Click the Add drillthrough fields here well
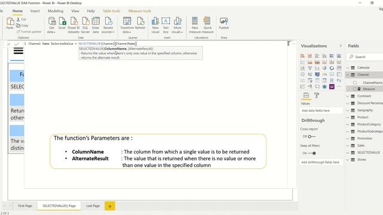This screenshot has width=383, height=215. (x=321, y=162)
